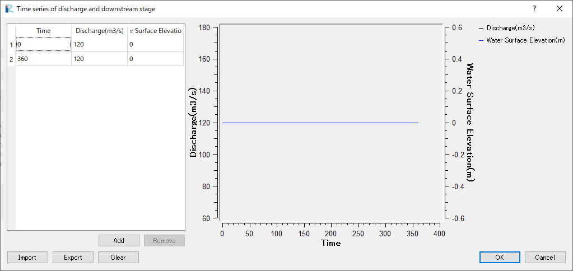Confirm with the OK button
Viewport: 573px width, 271px height.
pos(500,258)
